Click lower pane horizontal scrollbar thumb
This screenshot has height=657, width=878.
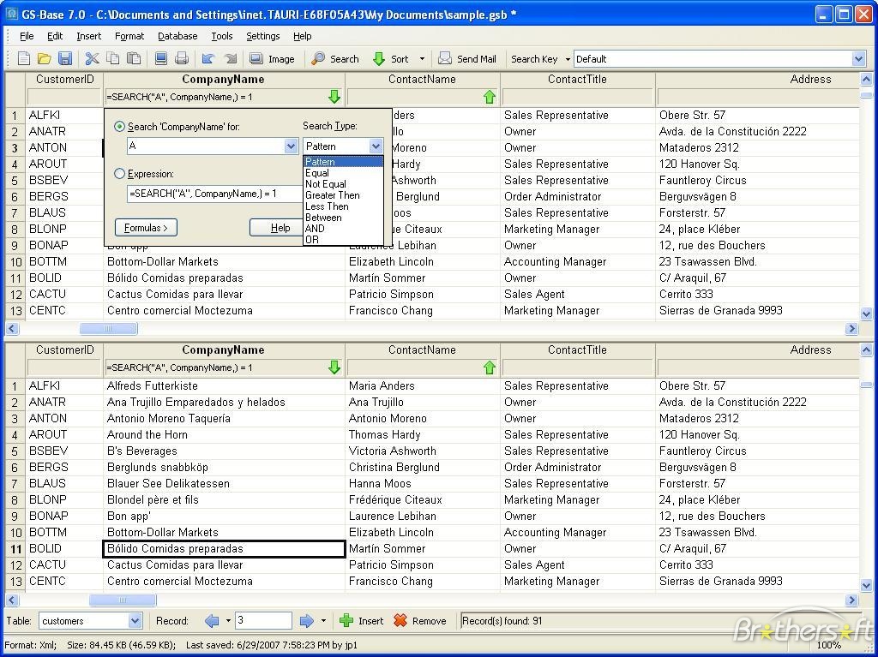click(x=123, y=600)
